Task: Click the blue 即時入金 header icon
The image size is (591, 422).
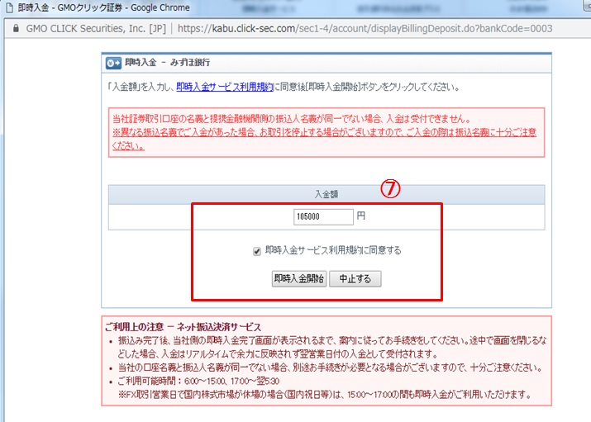Action: pyautogui.click(x=113, y=64)
